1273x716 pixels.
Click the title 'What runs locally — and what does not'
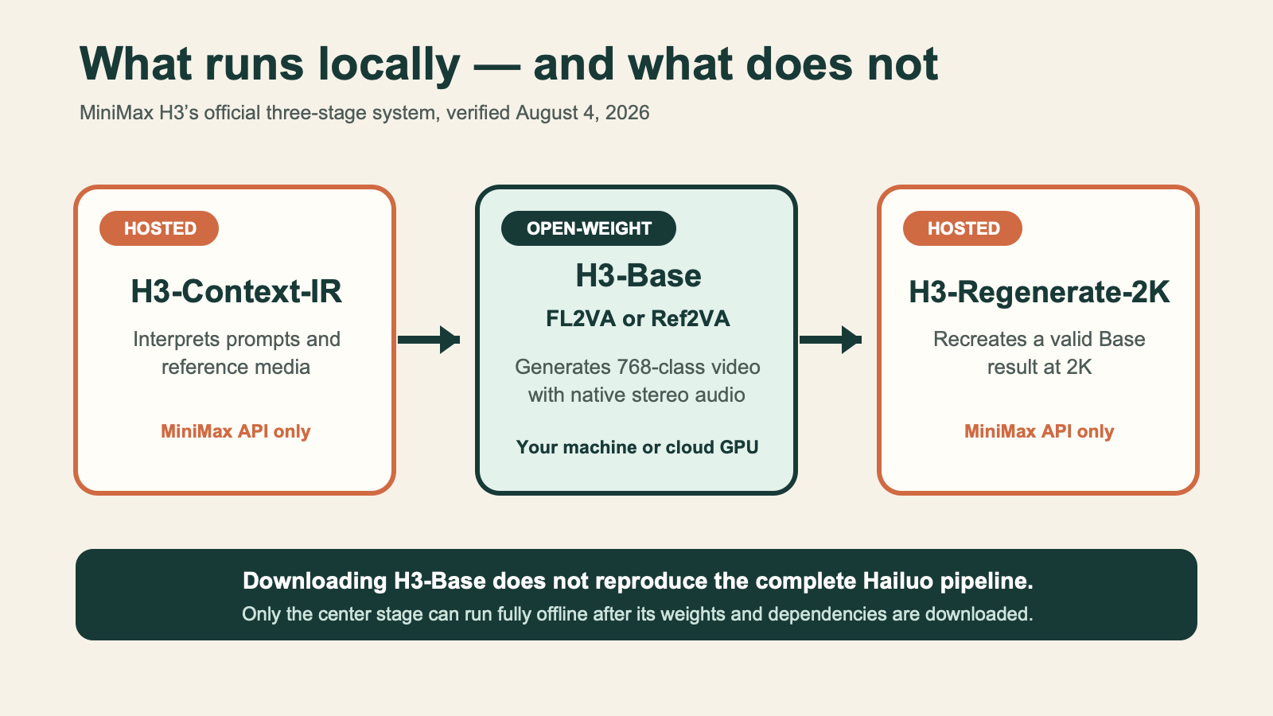[x=509, y=64]
